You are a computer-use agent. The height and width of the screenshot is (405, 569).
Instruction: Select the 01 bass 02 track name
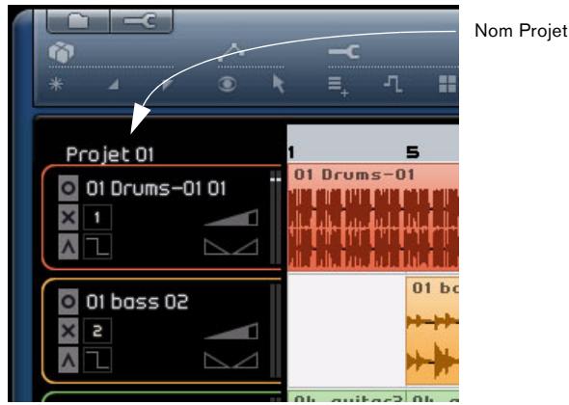point(137,302)
